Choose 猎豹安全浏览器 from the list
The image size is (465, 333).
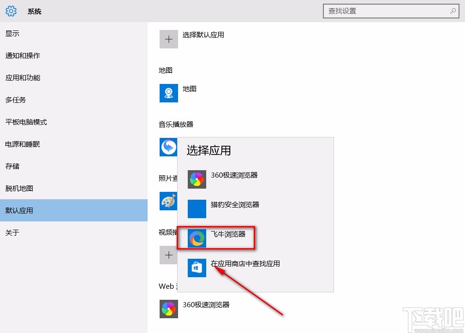click(x=235, y=205)
